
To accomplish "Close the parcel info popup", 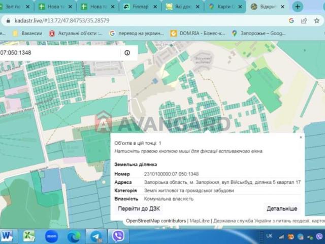I will tap(301, 137).
